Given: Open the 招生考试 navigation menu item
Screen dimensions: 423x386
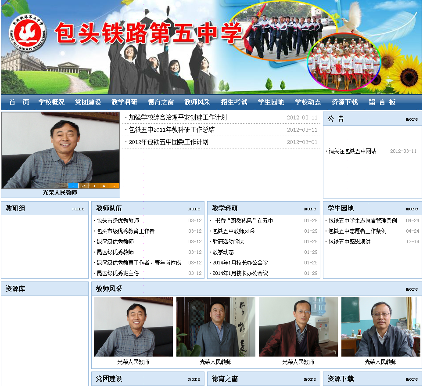Looking at the screenshot, I should (x=234, y=102).
